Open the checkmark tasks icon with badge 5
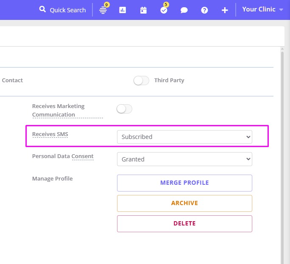 point(164,10)
